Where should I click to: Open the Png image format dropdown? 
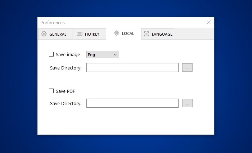(102, 55)
